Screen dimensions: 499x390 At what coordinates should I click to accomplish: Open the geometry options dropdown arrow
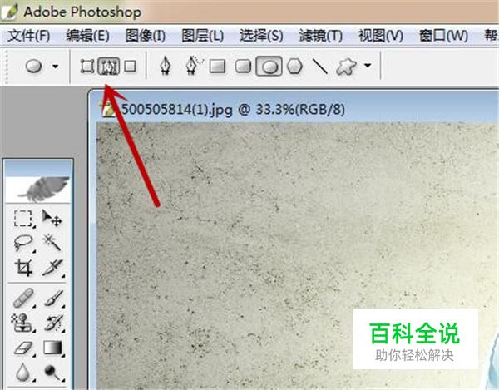click(368, 66)
